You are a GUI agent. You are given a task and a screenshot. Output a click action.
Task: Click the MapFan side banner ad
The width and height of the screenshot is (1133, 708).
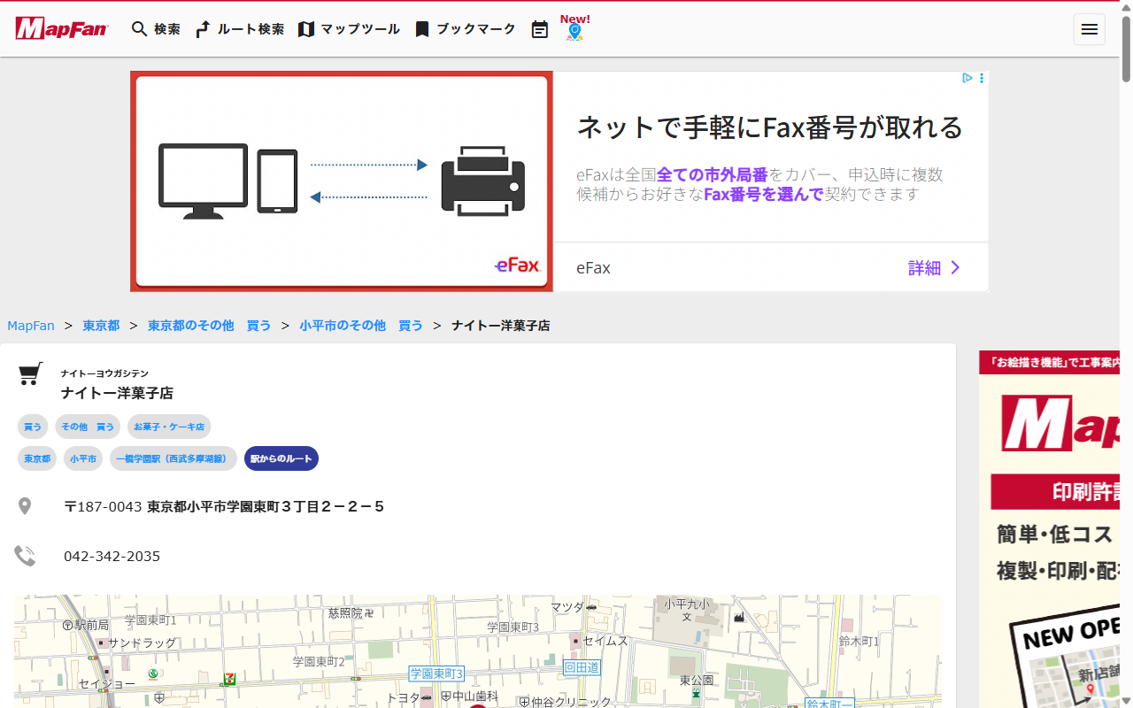[x=1049, y=529]
